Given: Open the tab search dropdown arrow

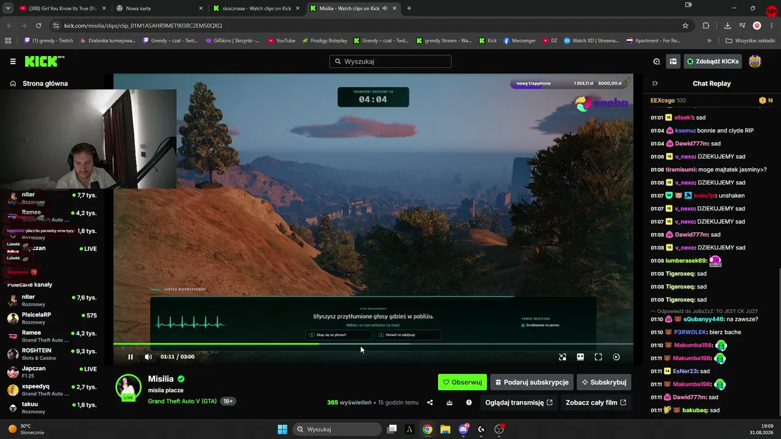Looking at the screenshot, I should tap(8, 9).
